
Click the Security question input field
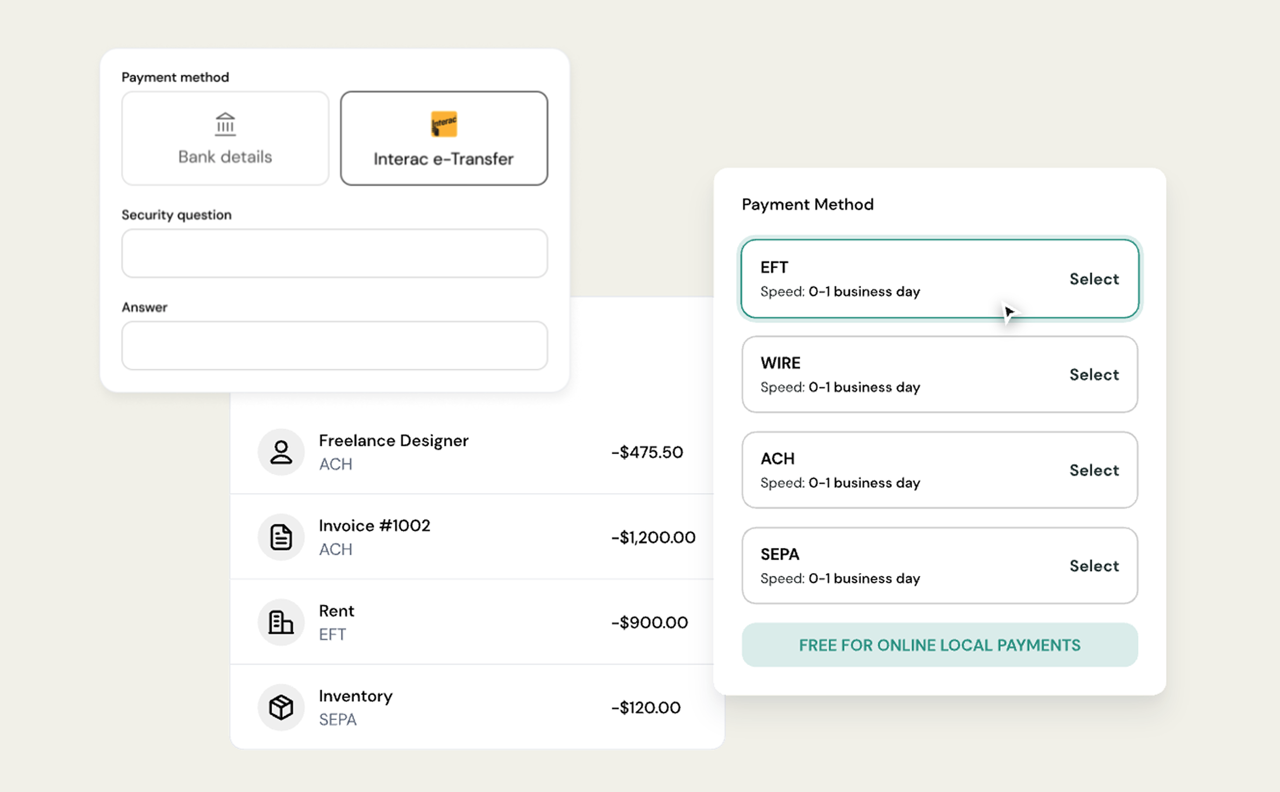(x=334, y=253)
